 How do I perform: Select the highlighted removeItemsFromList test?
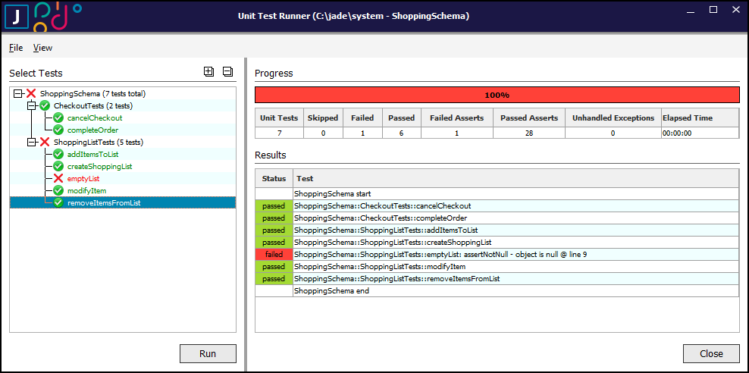pos(104,202)
